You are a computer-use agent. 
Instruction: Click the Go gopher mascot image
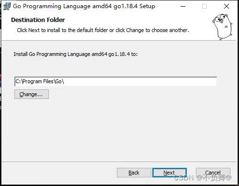click(222, 27)
